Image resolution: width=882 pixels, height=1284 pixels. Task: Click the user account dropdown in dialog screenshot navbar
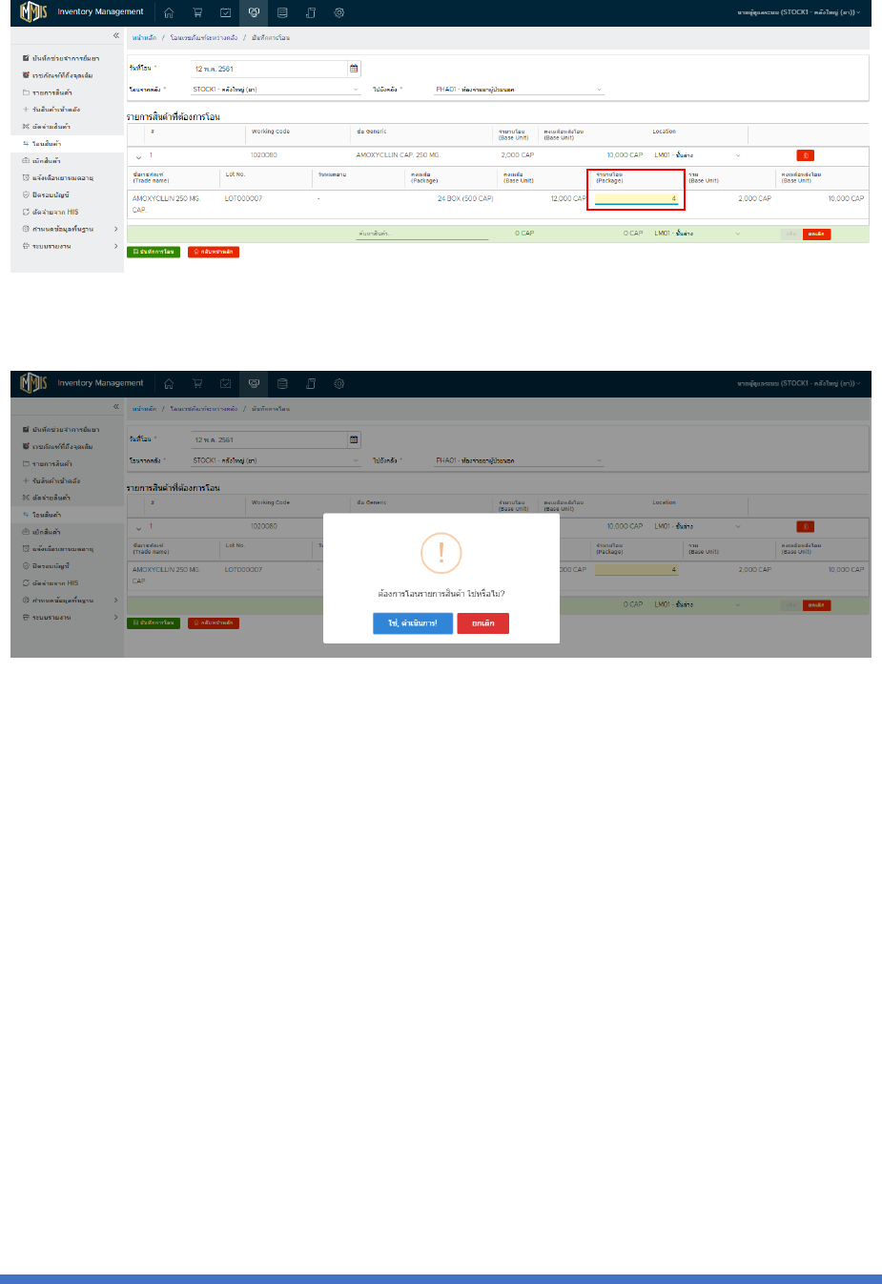click(x=799, y=383)
